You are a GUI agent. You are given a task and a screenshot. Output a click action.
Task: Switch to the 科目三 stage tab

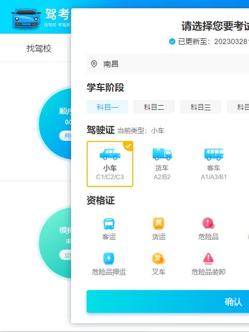pyautogui.click(x=201, y=107)
